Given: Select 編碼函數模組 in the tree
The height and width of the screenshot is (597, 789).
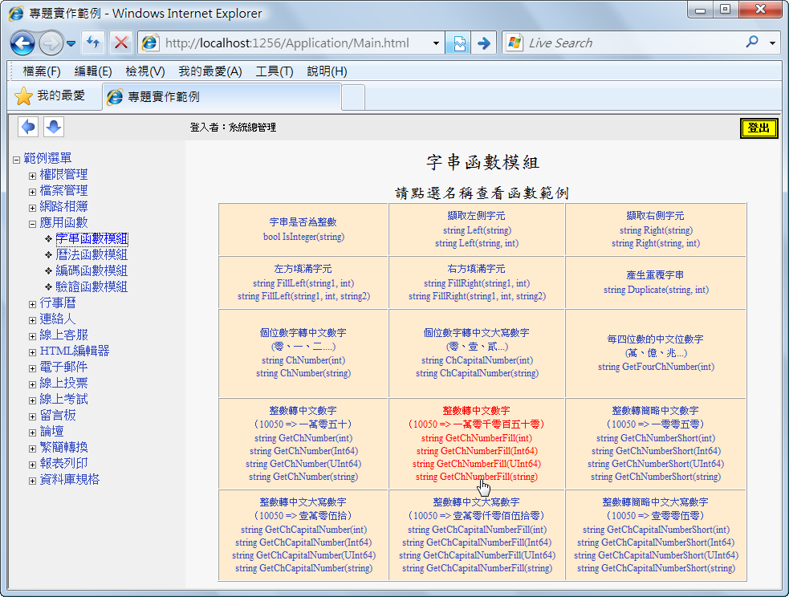Looking at the screenshot, I should click(92, 270).
